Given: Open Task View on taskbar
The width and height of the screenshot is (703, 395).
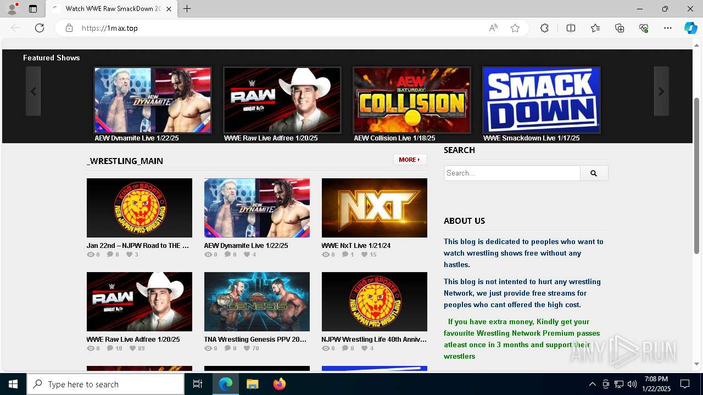Looking at the screenshot, I should (x=198, y=384).
